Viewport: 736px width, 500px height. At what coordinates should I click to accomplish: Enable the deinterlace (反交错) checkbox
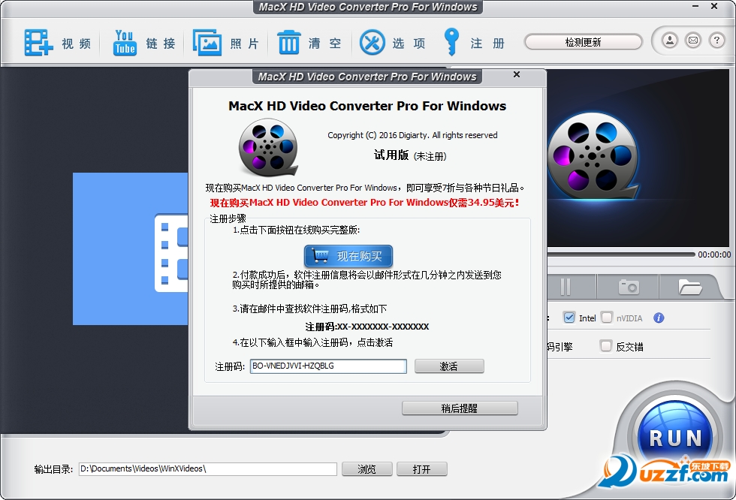click(606, 346)
